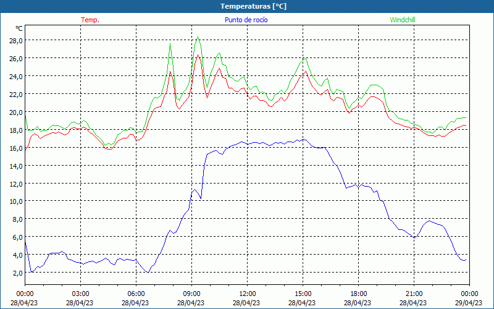Click the 26,0 y-axis value
This screenshot has width=494, height=309.
click(16, 58)
